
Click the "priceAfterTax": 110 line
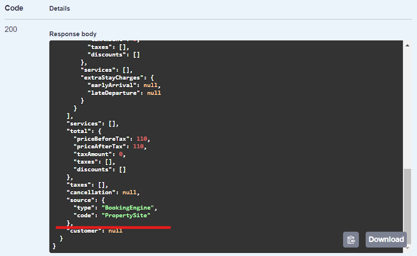[110, 147]
